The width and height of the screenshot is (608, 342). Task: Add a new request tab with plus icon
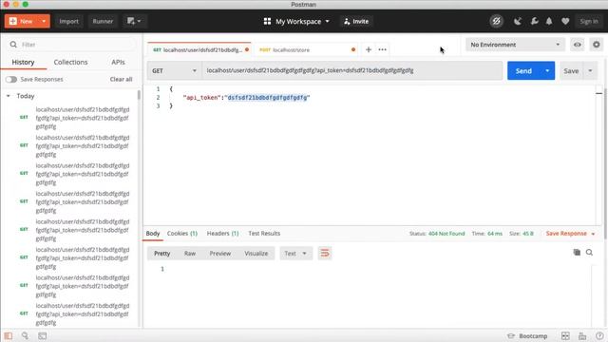pos(369,49)
